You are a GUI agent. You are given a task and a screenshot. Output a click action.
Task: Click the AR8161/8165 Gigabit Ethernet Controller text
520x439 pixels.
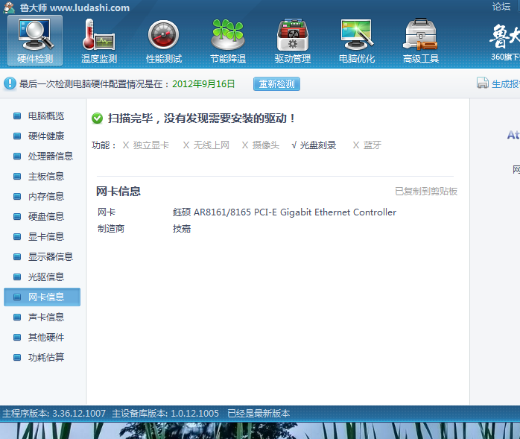click(285, 212)
